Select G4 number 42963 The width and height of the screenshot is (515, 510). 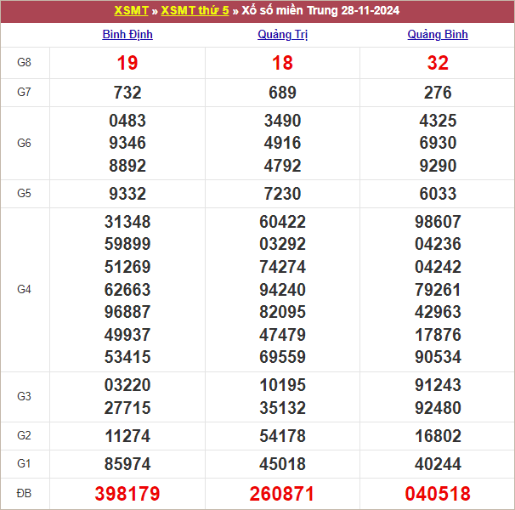tap(438, 312)
